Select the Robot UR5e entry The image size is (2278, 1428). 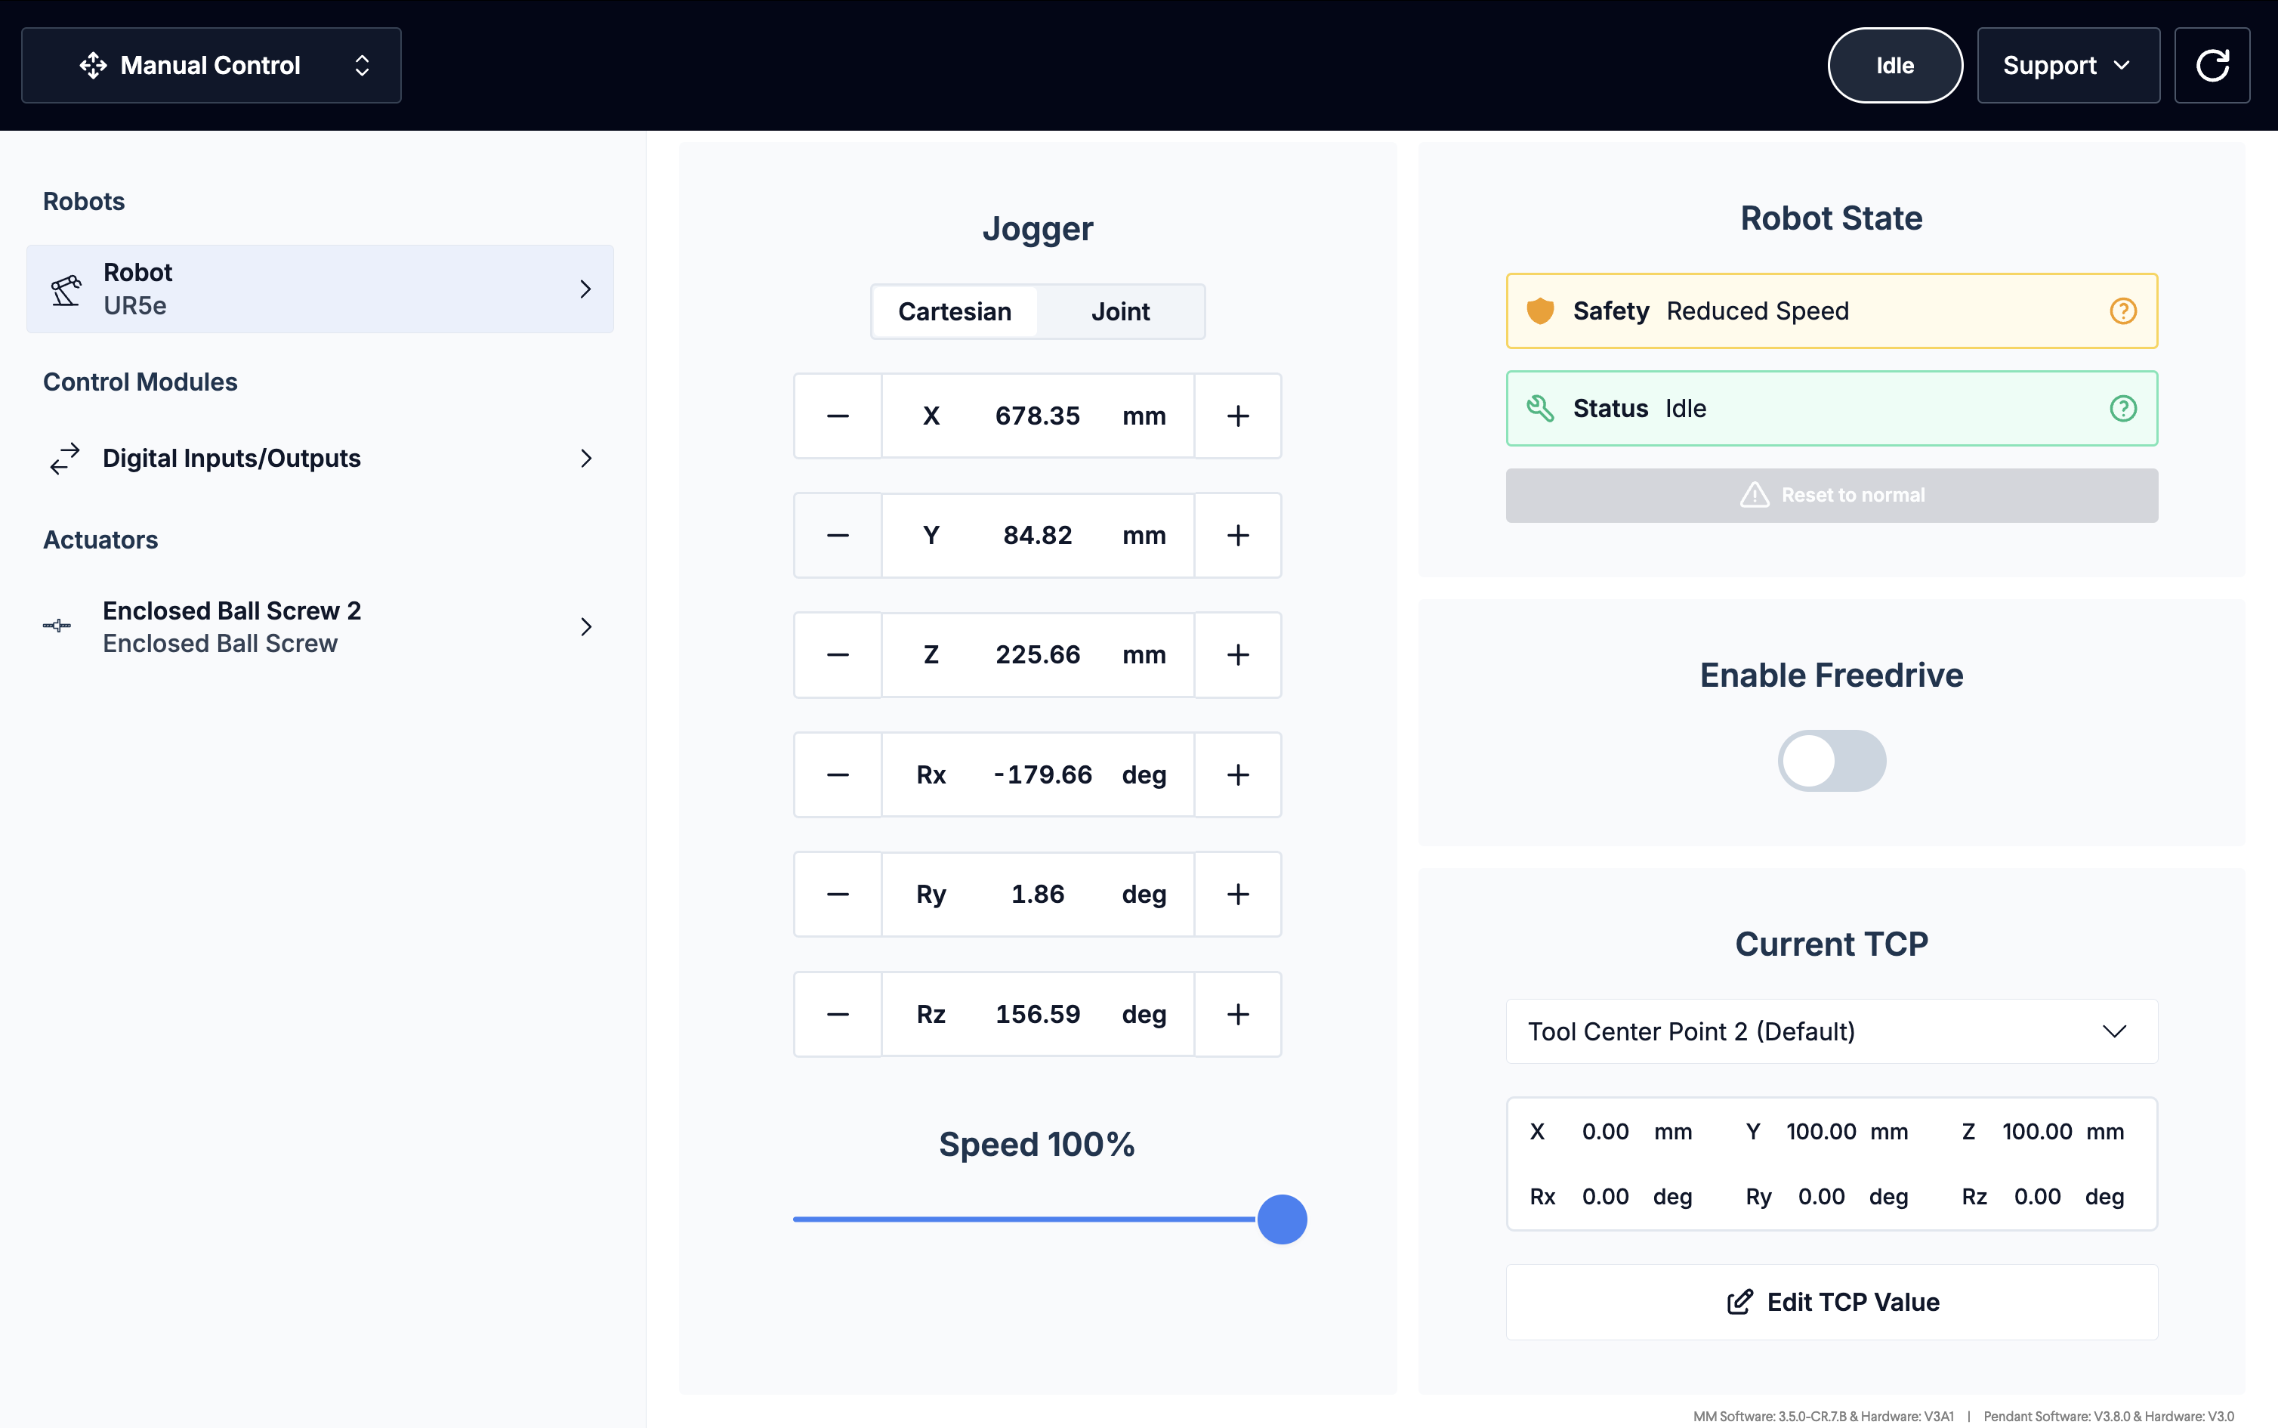(x=320, y=289)
